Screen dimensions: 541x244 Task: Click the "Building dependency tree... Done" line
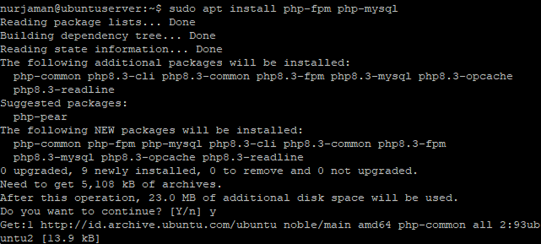click(108, 36)
